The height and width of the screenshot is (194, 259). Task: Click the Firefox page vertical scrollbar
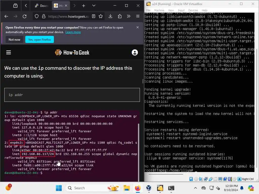point(143,81)
